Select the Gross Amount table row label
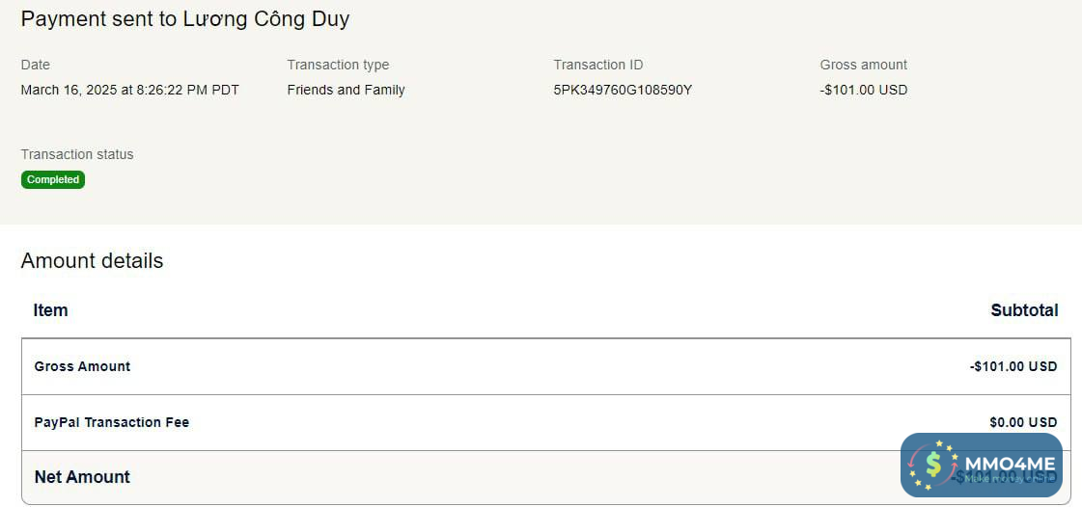Viewport: 1082px width, 507px height. click(x=82, y=366)
